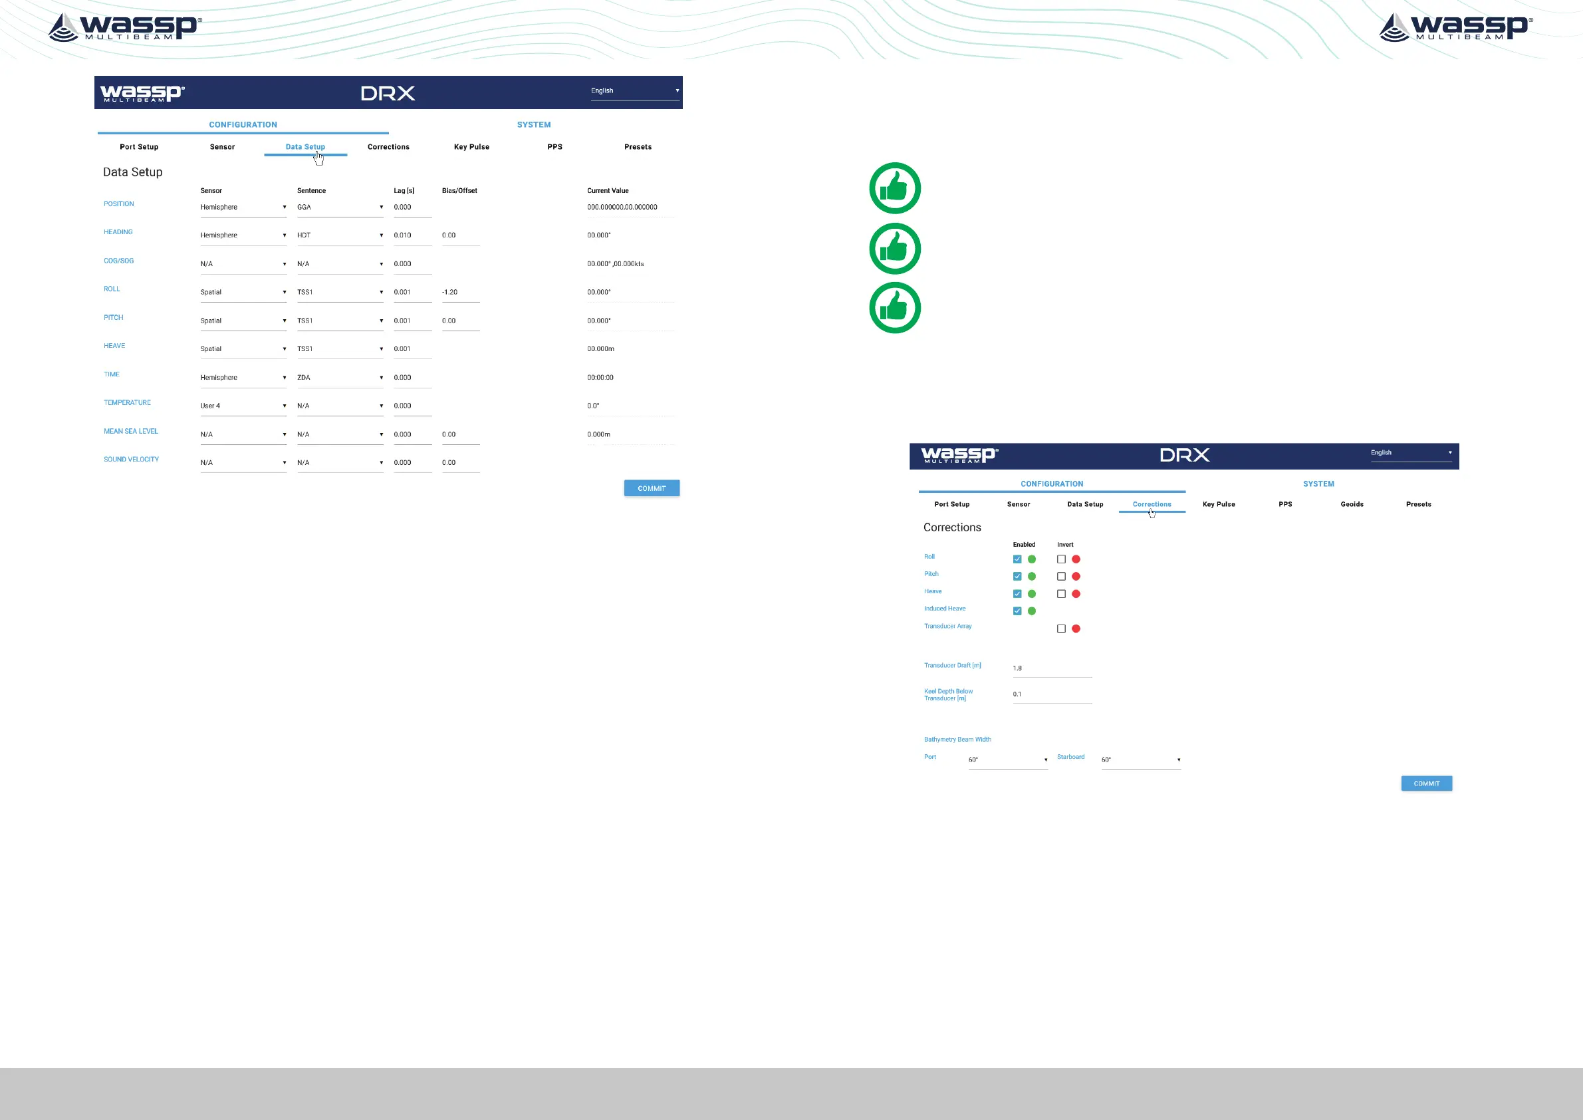Viewport: 1583px width, 1120px height.
Task: Click the topmost green thumbs-up icon
Action: (x=894, y=188)
